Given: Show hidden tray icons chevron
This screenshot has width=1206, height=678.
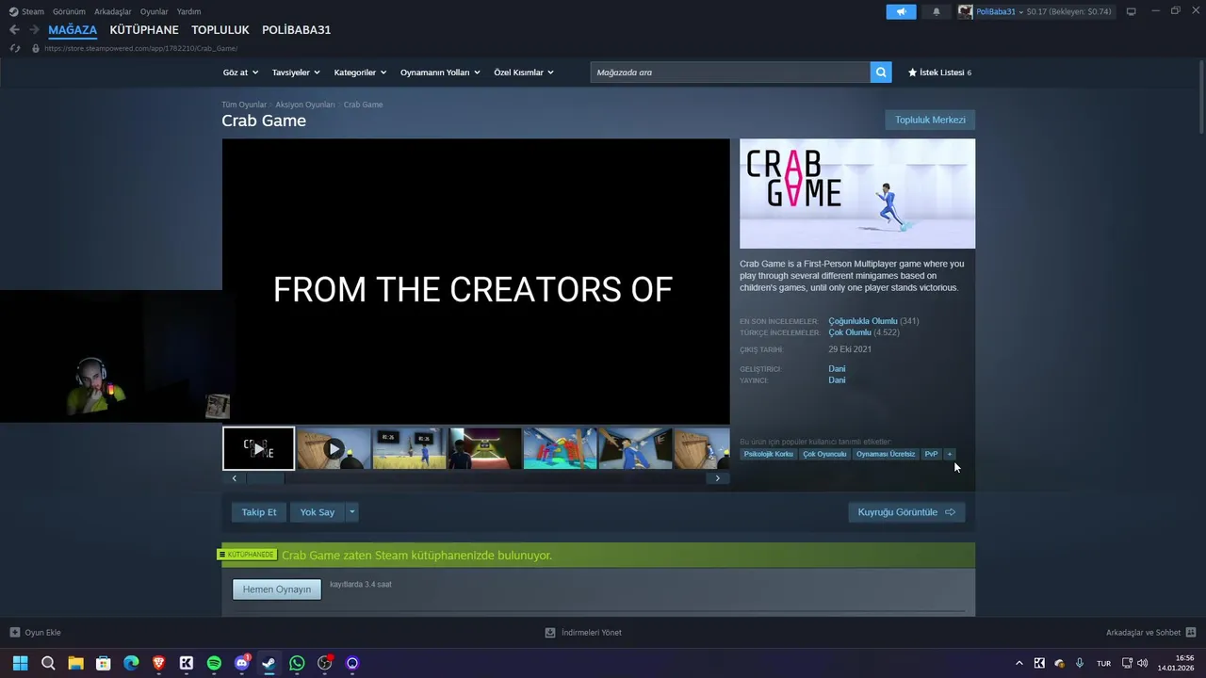Looking at the screenshot, I should coord(1019,663).
